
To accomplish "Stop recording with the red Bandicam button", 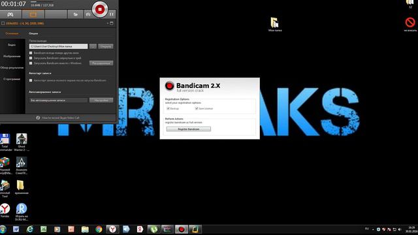I will click(100, 10).
